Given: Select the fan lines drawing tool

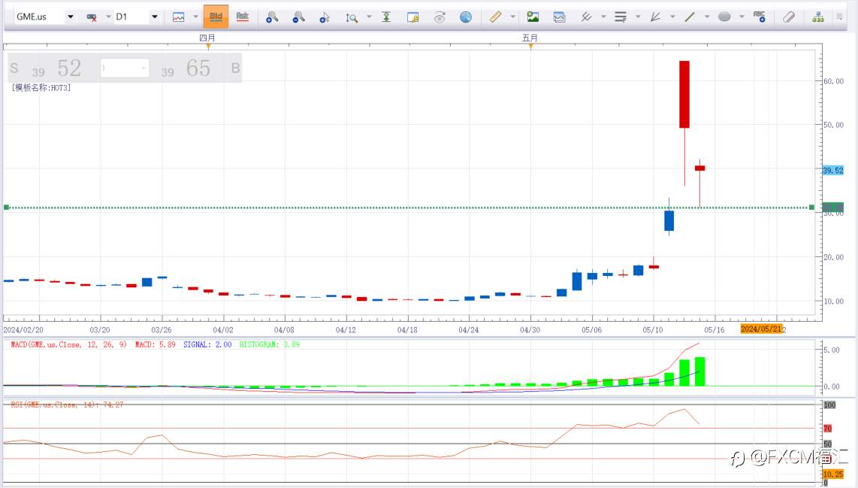Looking at the screenshot, I should [655, 17].
